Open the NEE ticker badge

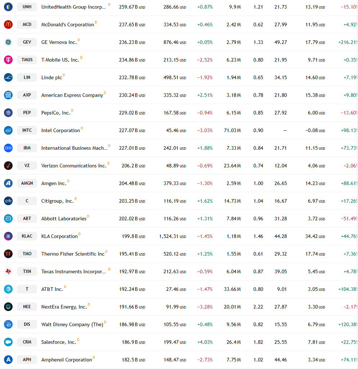point(27,307)
